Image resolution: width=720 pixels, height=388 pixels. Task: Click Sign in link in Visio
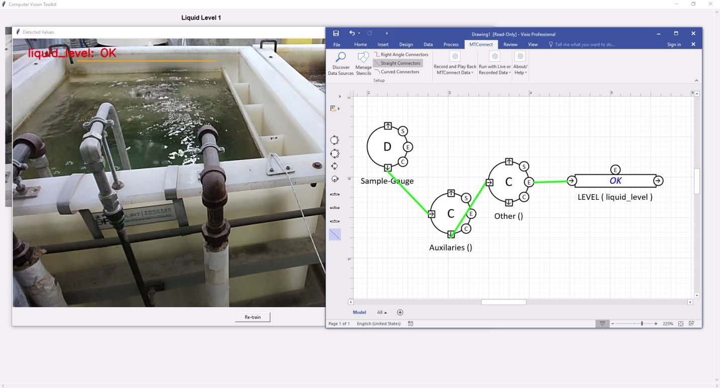pyautogui.click(x=674, y=45)
